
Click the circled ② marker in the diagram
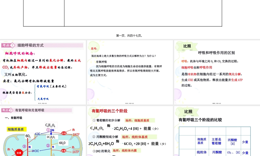tap(48, 146)
